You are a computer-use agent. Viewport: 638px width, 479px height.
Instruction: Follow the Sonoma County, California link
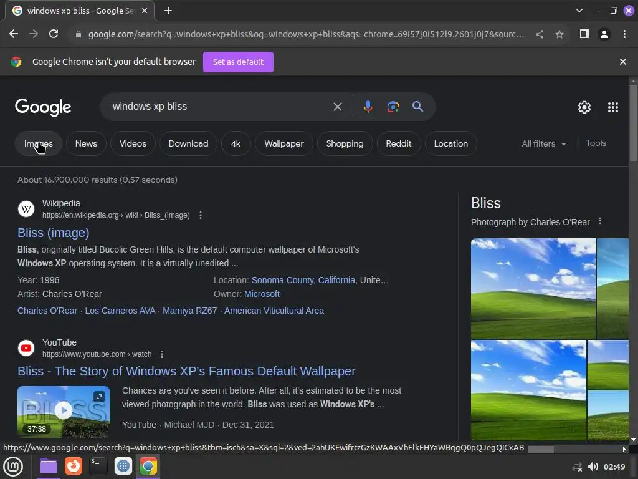(x=303, y=280)
